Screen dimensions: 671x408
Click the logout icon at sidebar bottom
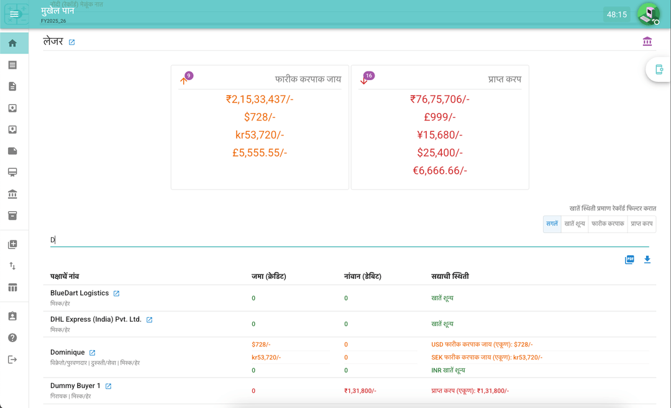pos(14,359)
